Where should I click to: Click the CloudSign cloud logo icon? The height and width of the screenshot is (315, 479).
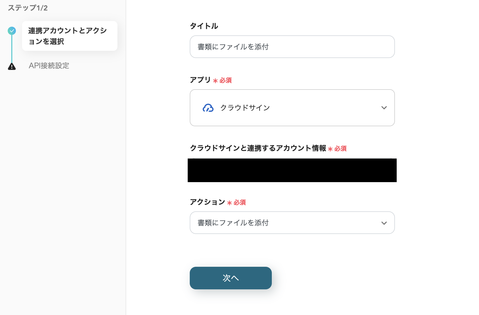208,108
